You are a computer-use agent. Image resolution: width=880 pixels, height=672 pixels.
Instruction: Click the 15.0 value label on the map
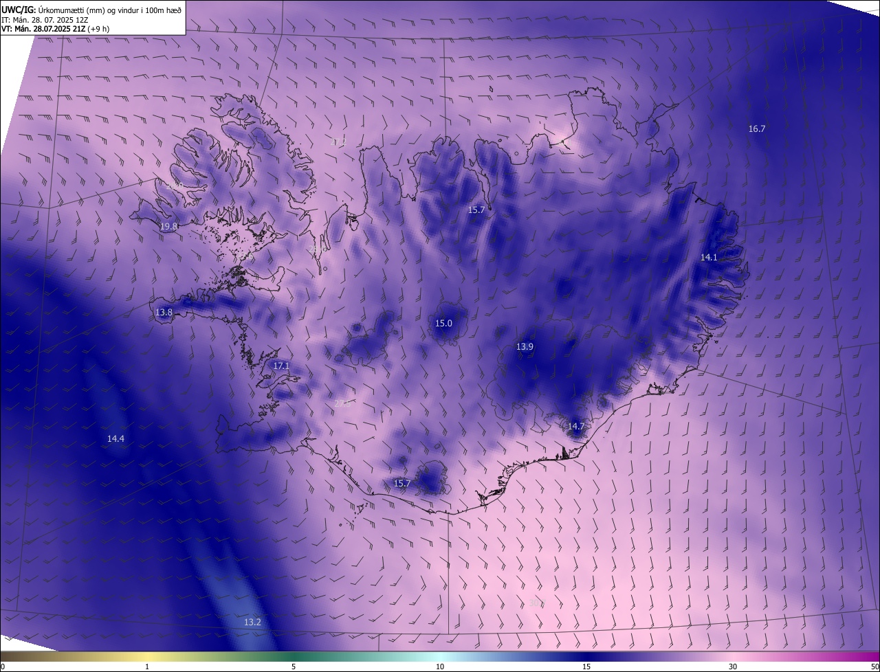point(443,323)
